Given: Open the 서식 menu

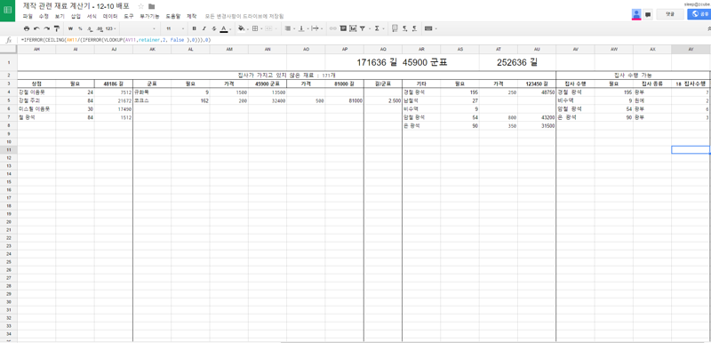Looking at the screenshot, I should click(x=92, y=16).
